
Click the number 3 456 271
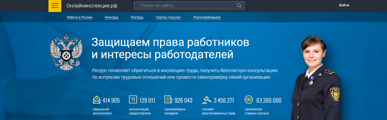[x=224, y=100]
